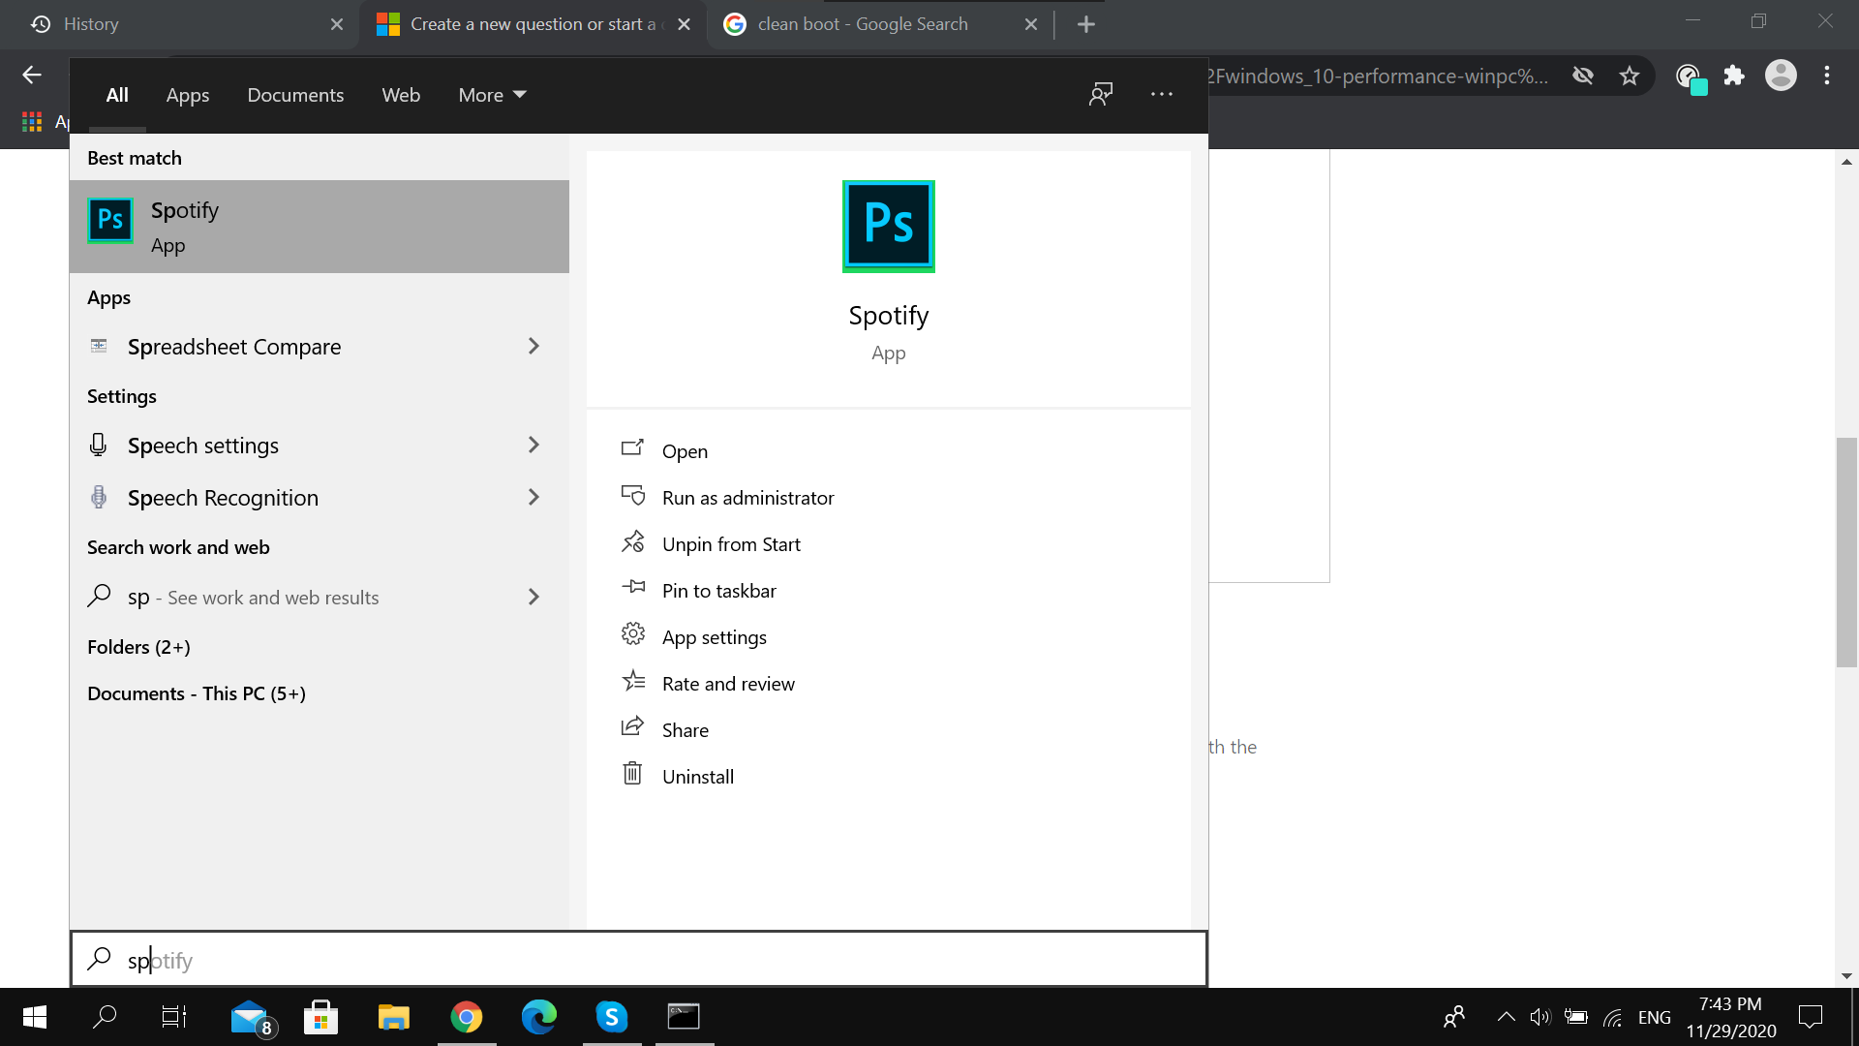Choose Pin to taskbar
This screenshot has width=1859, height=1046.
(x=718, y=591)
